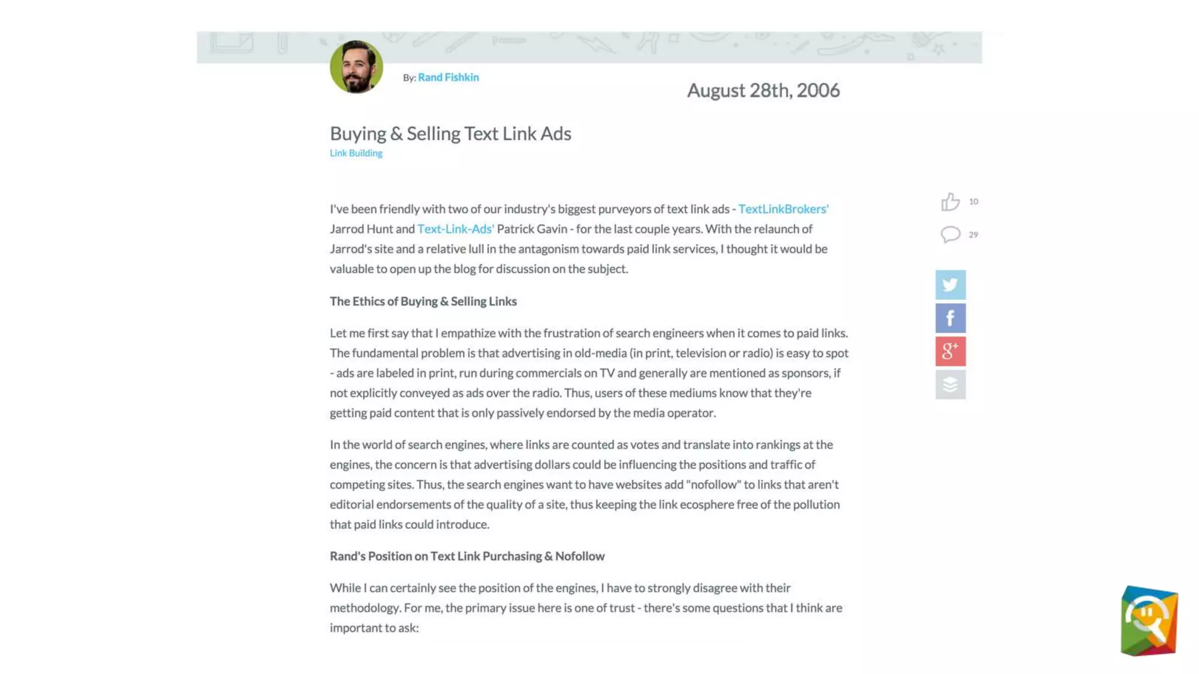Click the Buying & Selling Text Link Ads title

[450, 133]
